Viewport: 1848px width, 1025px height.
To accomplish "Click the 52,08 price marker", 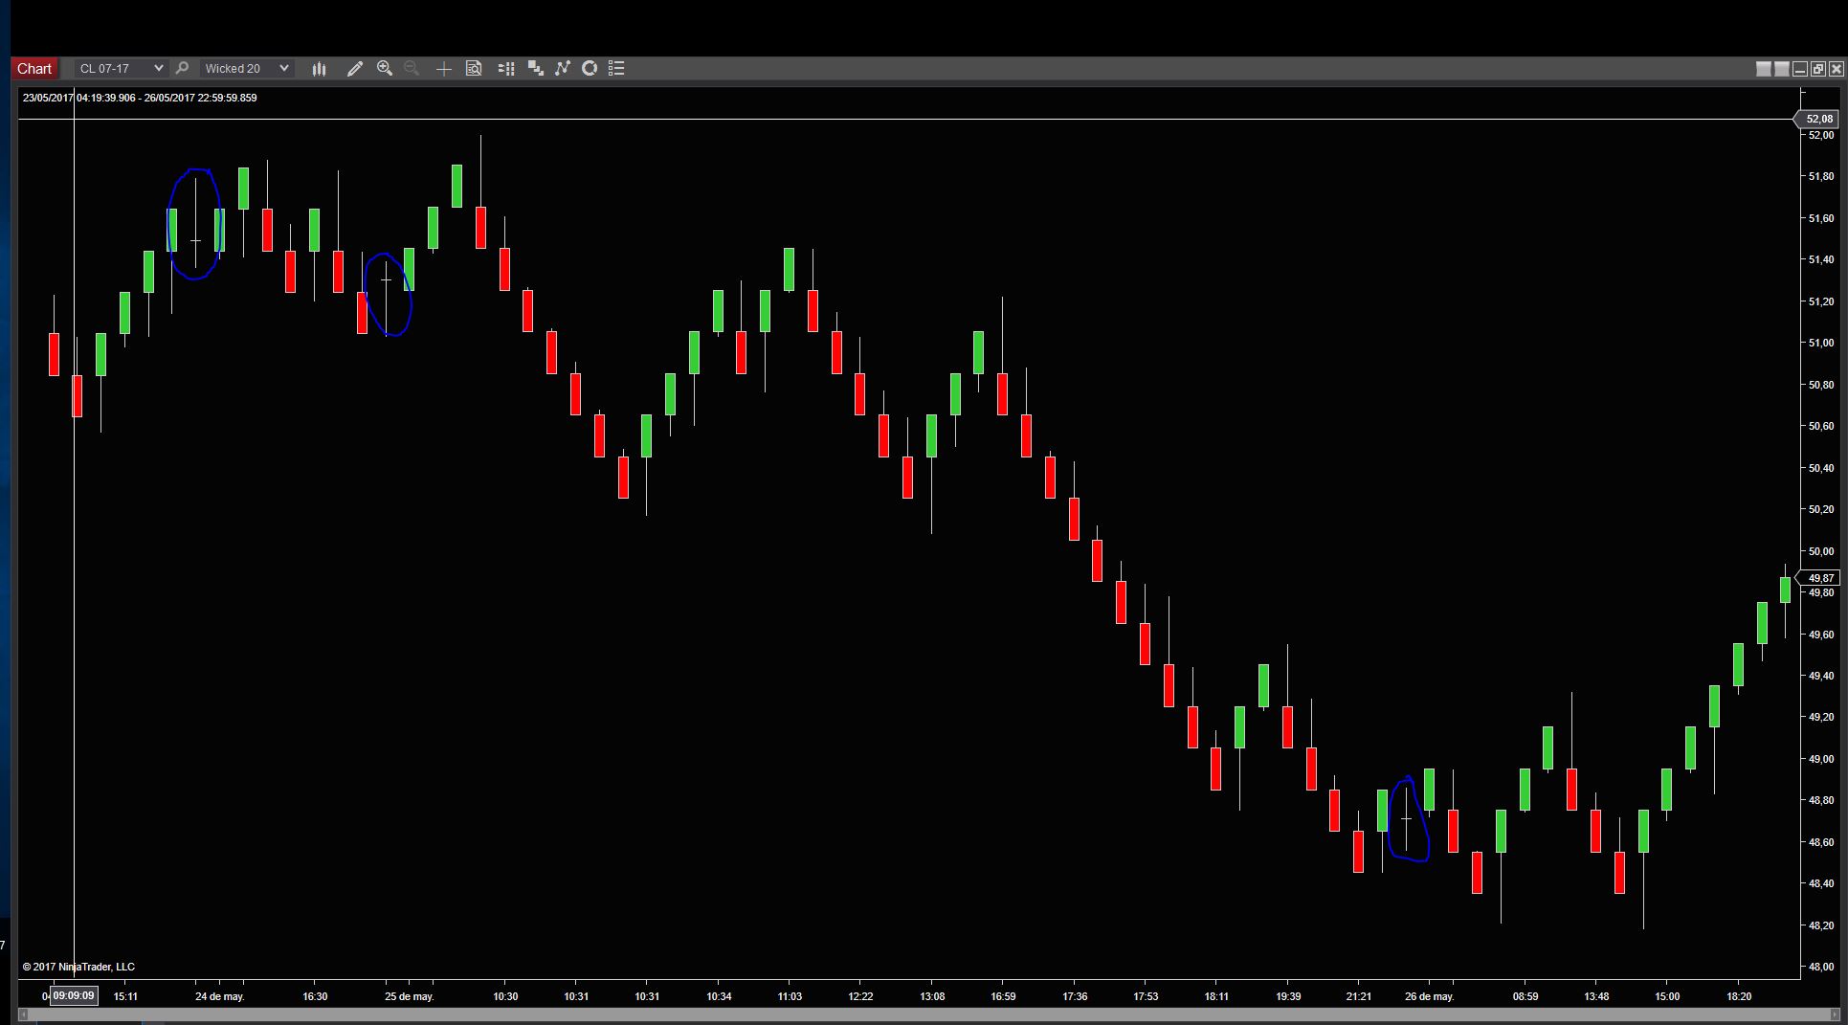I will point(1816,119).
